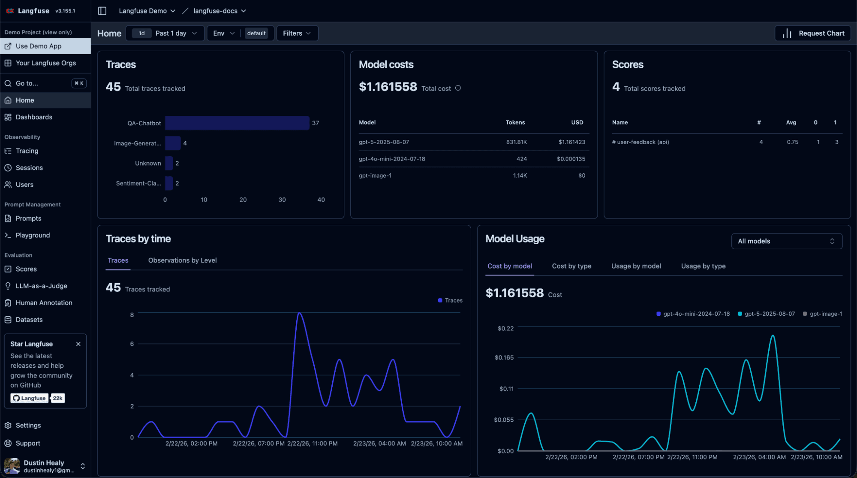Click the LLM-as-a-Judge lightbulb icon
Viewport: 857px width, 478px height.
pos(8,286)
